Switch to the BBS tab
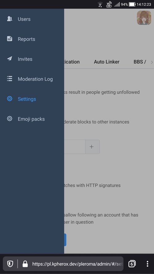 (x=140, y=62)
